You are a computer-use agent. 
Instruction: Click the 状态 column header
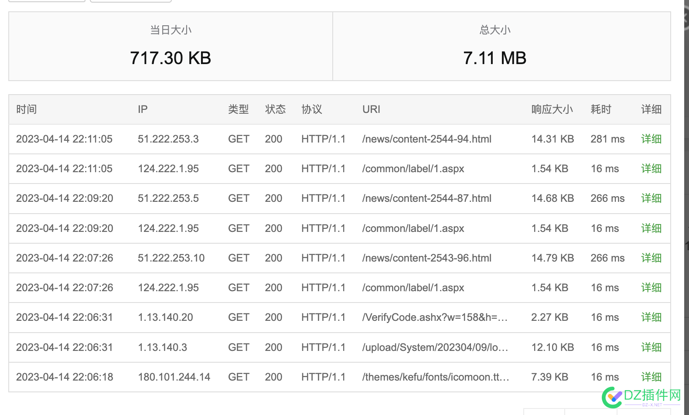click(275, 109)
